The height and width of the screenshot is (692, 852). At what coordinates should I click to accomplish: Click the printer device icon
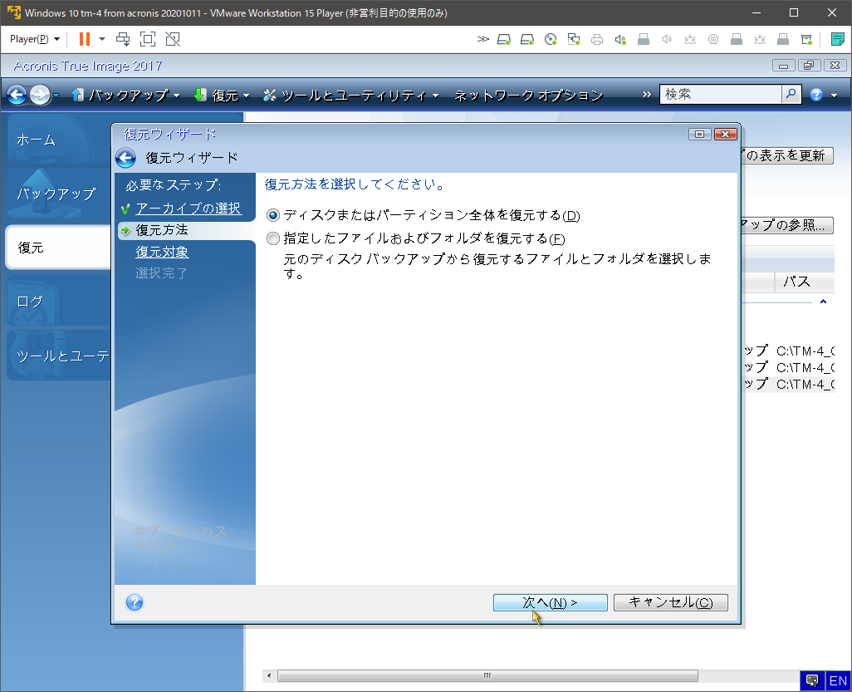tap(597, 39)
